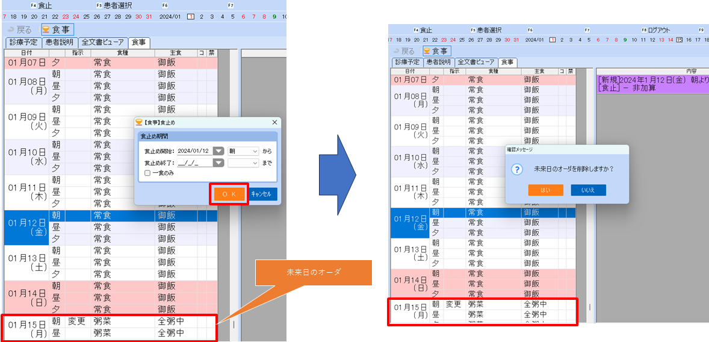The height and width of the screenshot is (342, 709).
Task: Select highlighted 01月12日(金) 朝 row in left table
Action: (134, 215)
